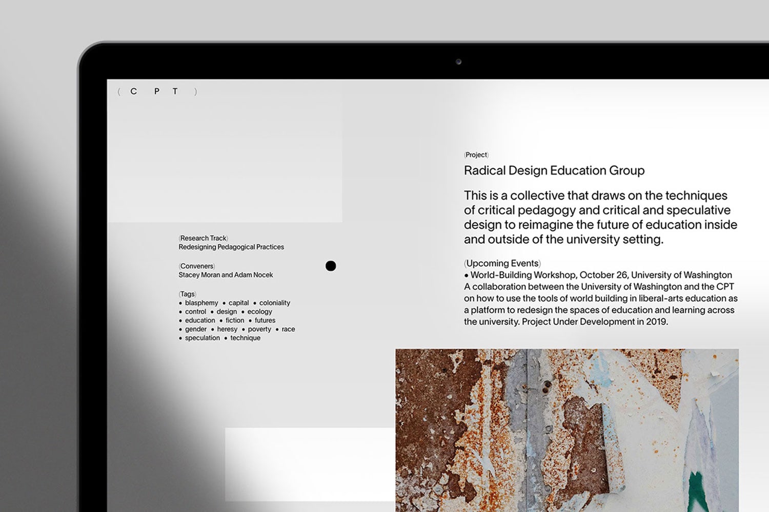Choose the gender tag
Viewport: 769px width, 512px height.
coord(195,329)
